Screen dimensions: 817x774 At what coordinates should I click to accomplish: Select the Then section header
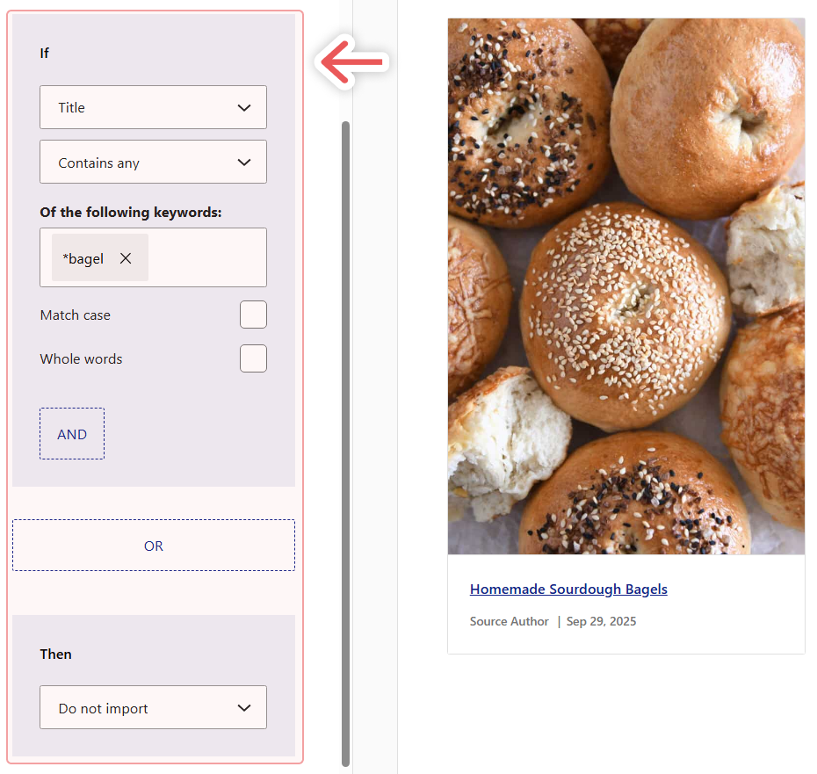pos(55,654)
